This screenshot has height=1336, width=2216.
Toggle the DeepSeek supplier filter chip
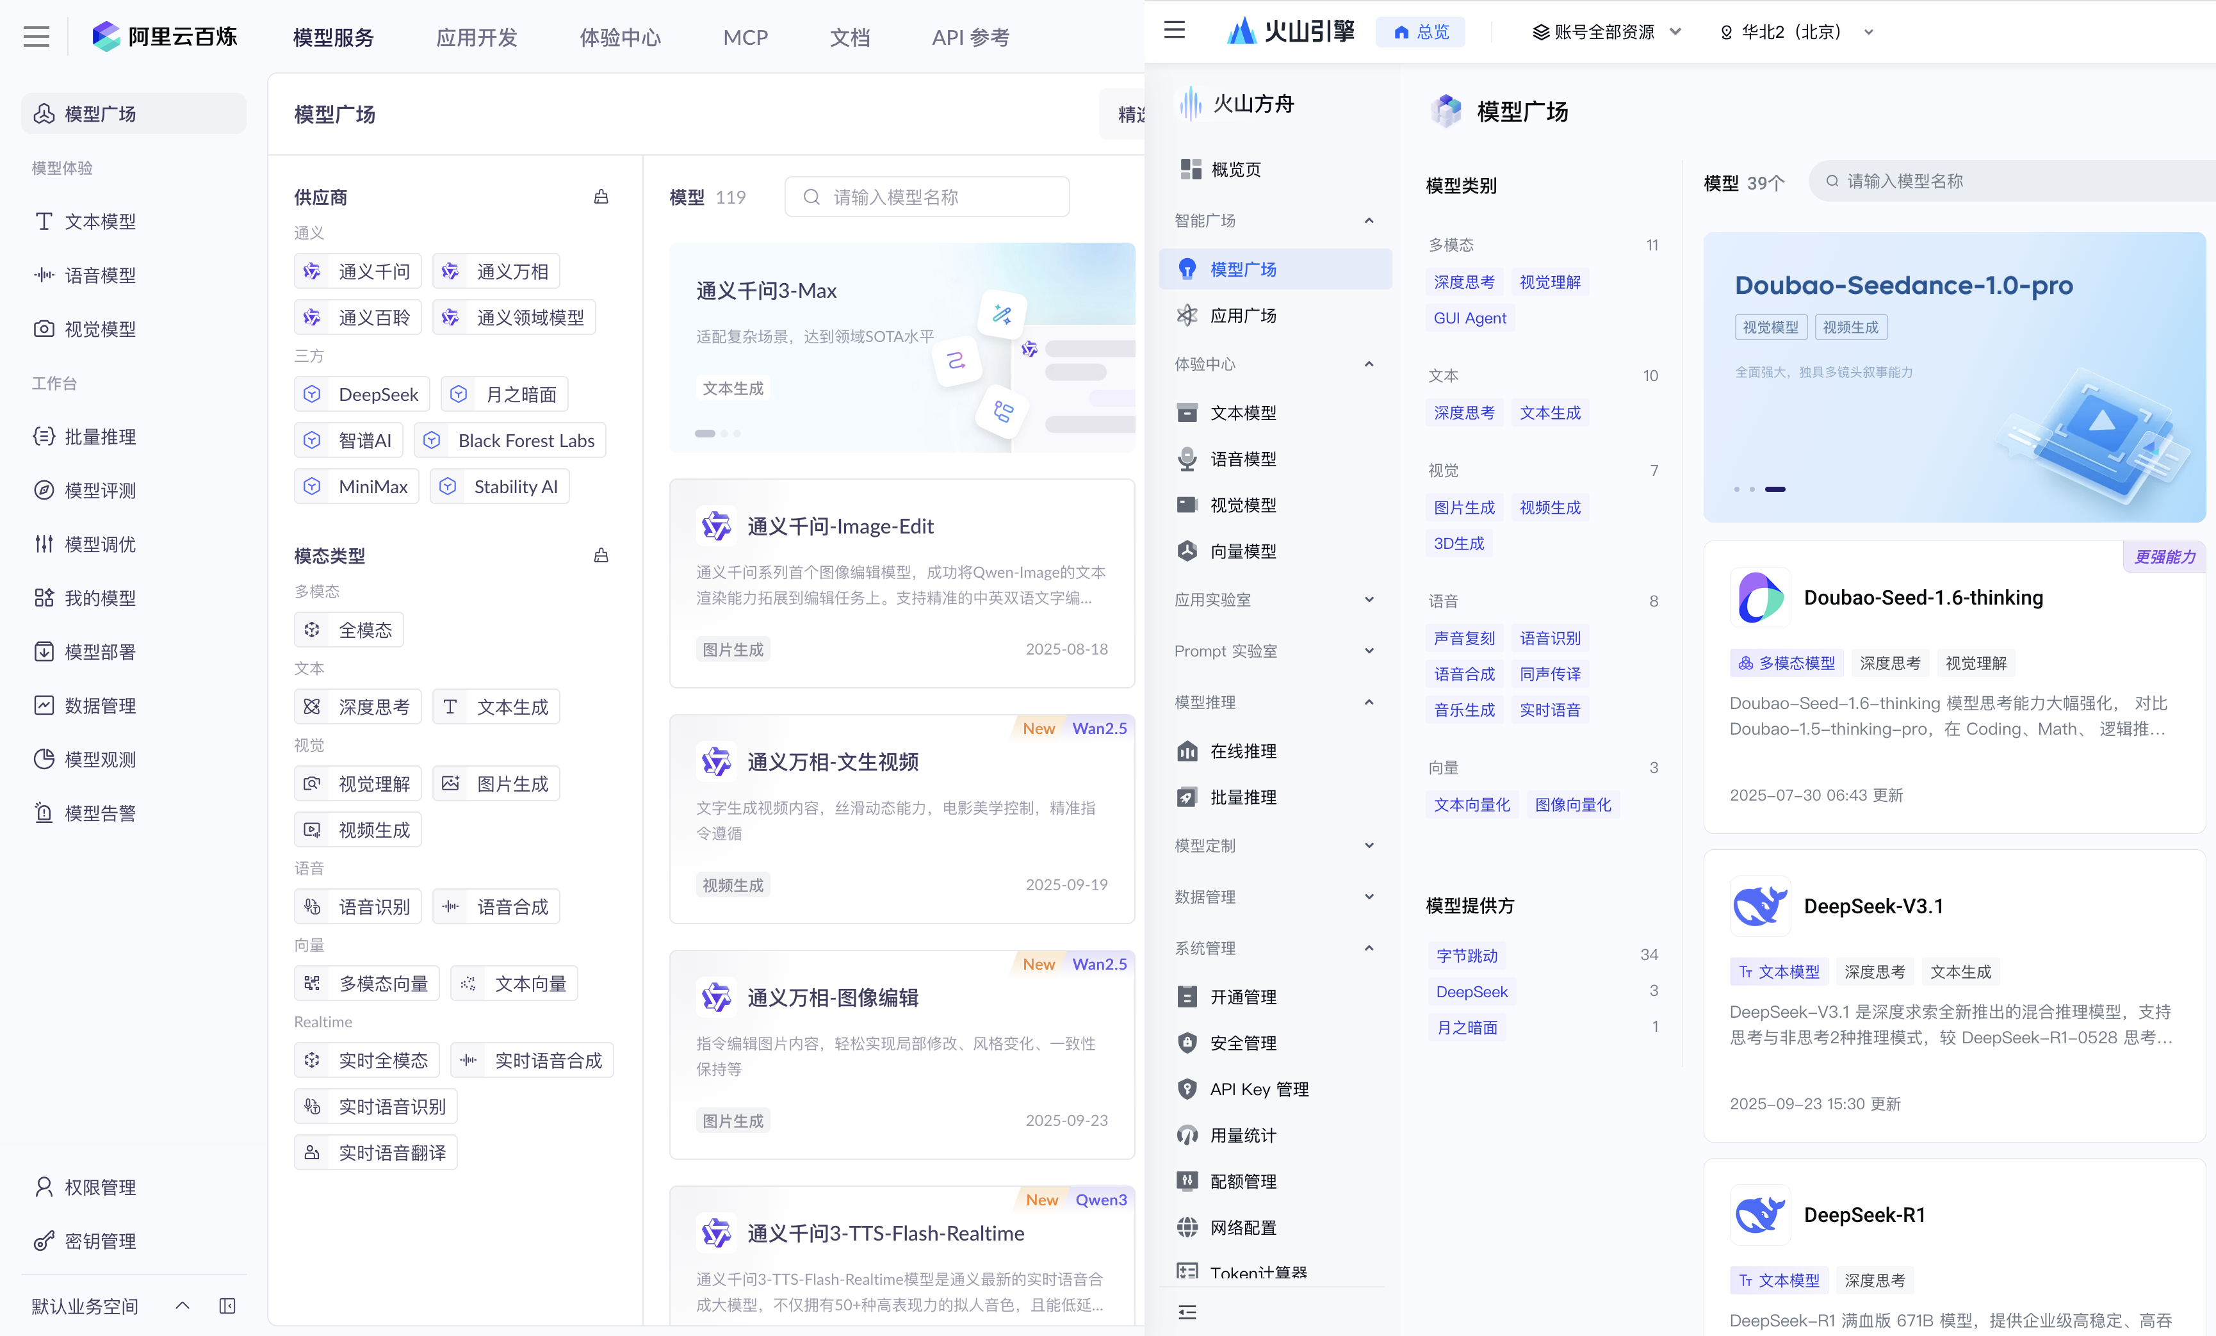coord(363,395)
